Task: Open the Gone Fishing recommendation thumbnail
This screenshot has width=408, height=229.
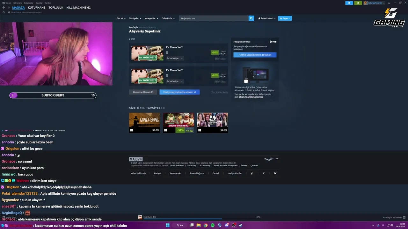Action: pos(144,123)
